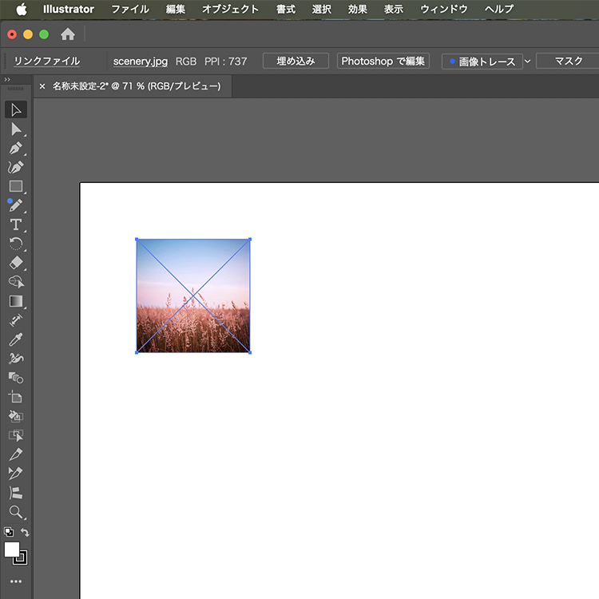
Task: Activate the Eraser tool
Action: pos(16,263)
